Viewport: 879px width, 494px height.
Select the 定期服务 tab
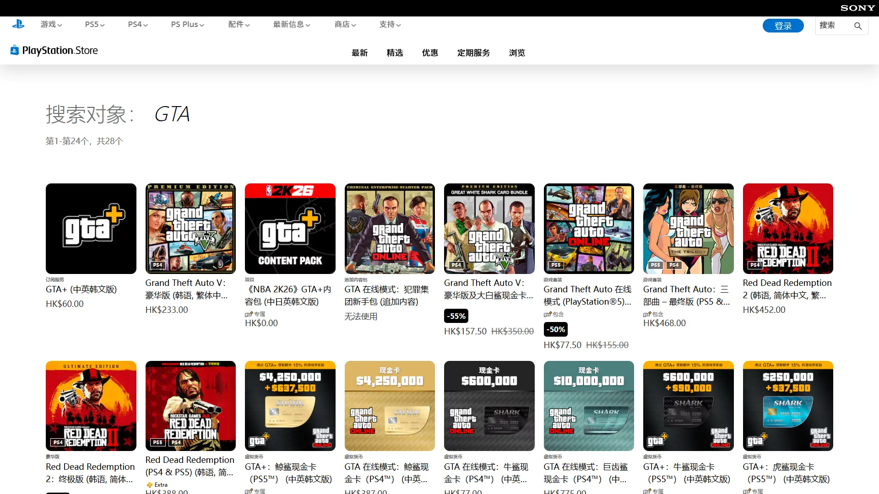(x=473, y=53)
